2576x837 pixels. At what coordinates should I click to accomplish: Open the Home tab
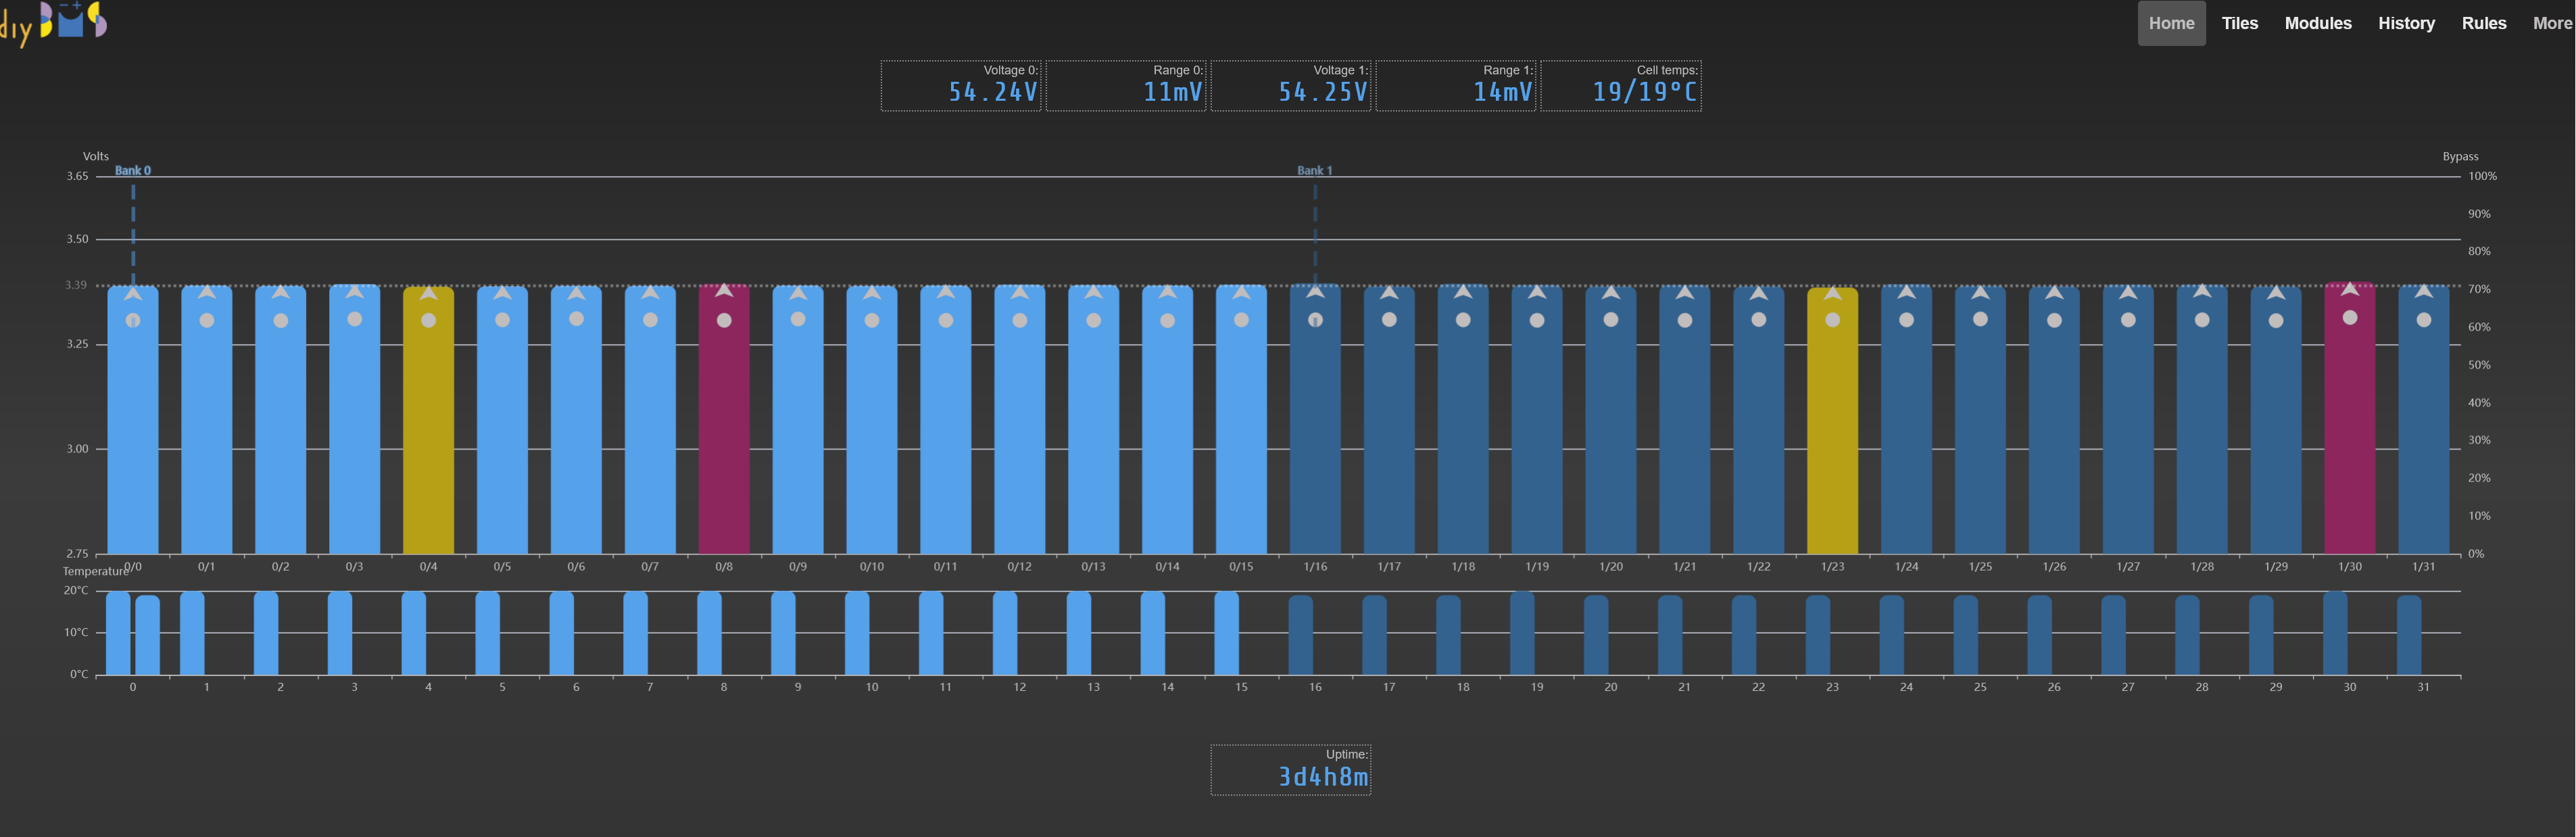[2171, 23]
